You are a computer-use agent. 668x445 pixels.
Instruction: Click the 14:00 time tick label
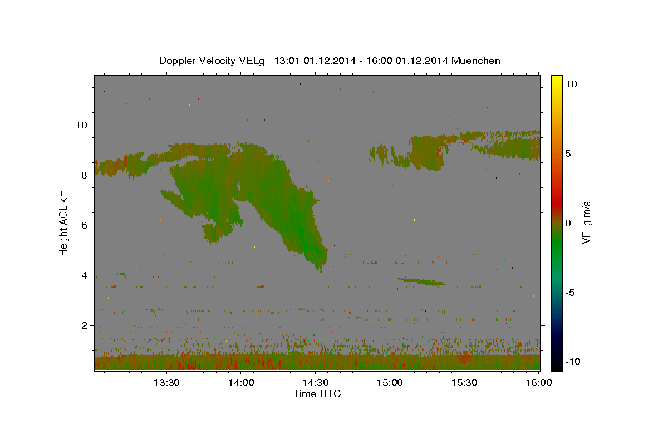242,383
